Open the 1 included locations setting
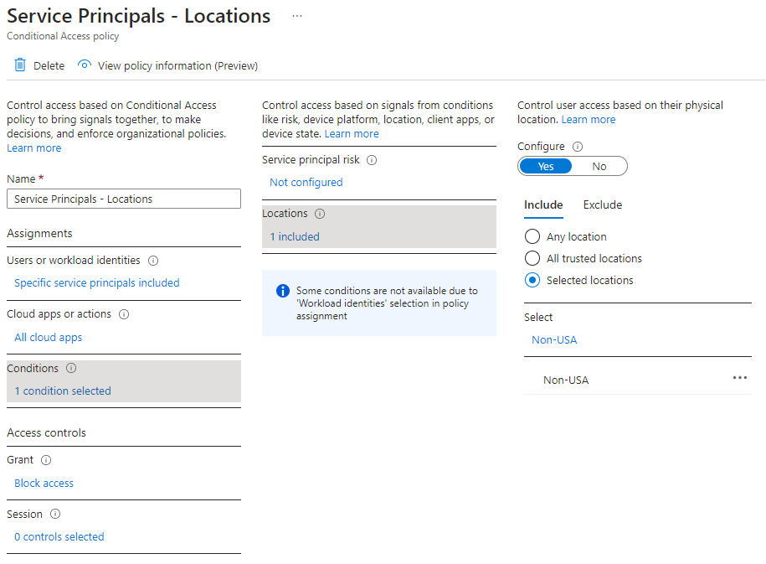 click(x=295, y=237)
